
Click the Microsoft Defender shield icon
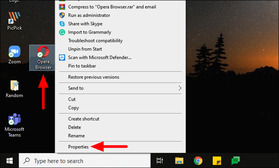[x=62, y=58]
